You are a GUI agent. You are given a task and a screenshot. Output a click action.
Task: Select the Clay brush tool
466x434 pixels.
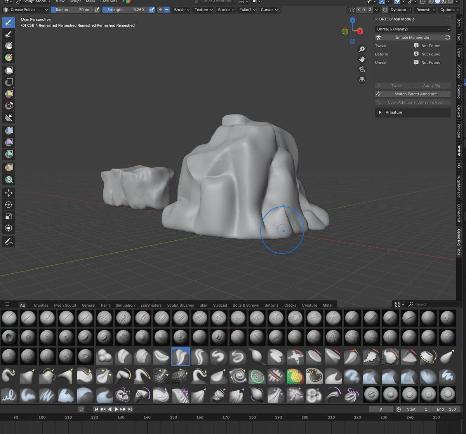tap(9, 46)
